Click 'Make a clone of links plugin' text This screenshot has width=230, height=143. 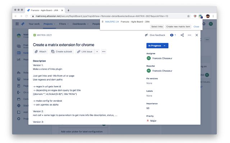point(47,69)
